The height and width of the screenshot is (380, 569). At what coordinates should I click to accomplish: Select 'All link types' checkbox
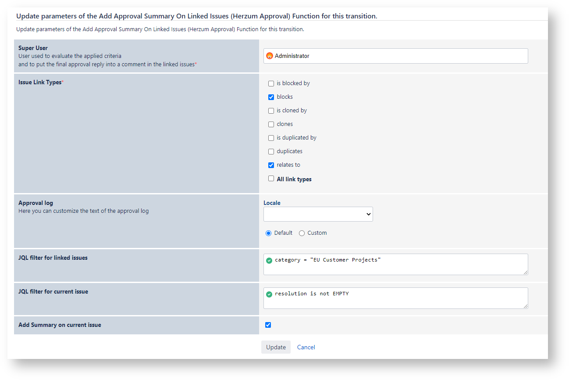(271, 179)
